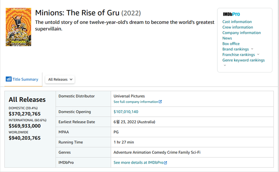This screenshot has height=172, width=279.
Task: Click the MPAA row label
Action: (64, 132)
